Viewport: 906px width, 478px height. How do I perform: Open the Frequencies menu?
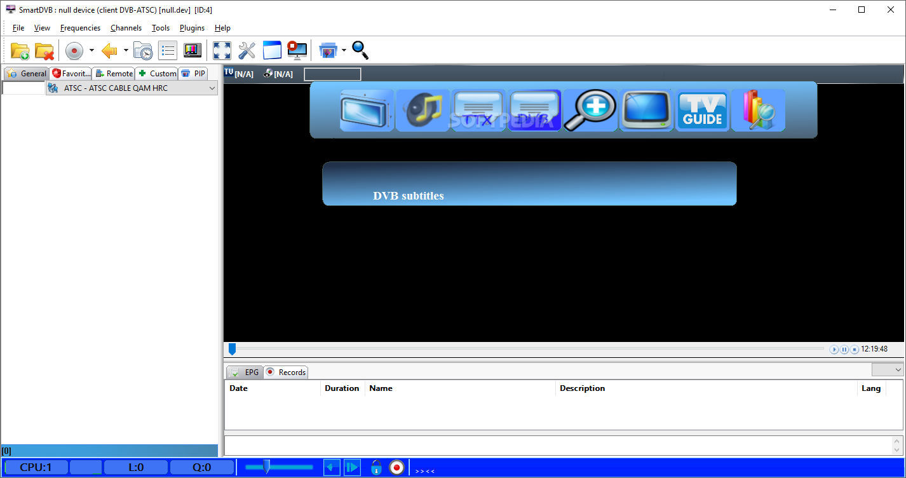tap(80, 28)
